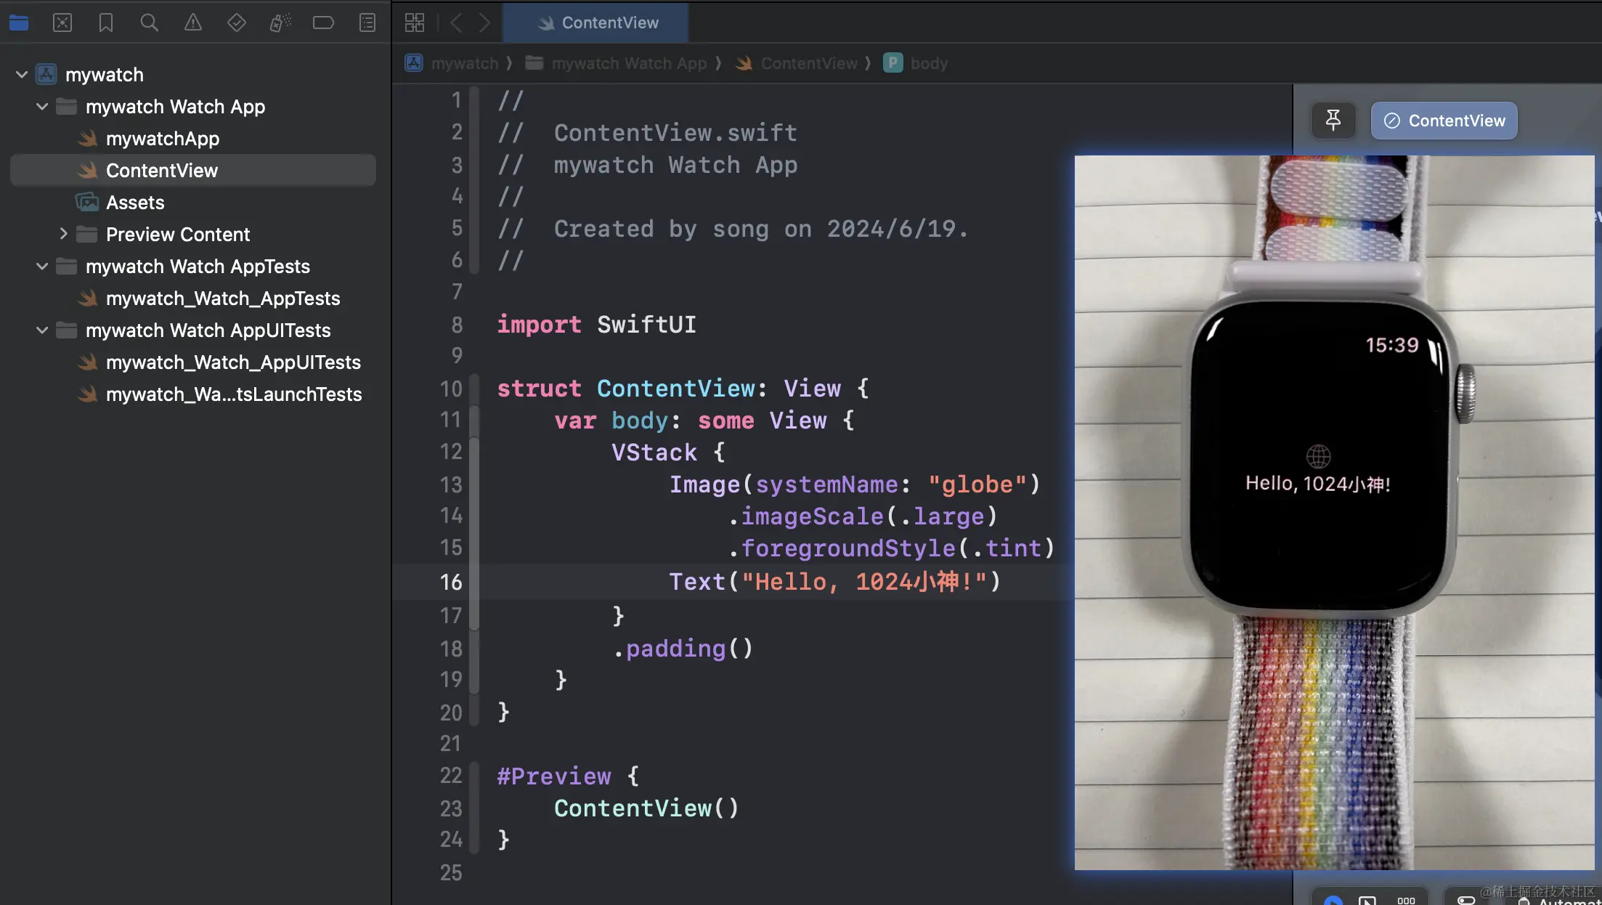The width and height of the screenshot is (1602, 905).
Task: Collapse mywatch Watch AppUITests group
Action: (x=42, y=330)
